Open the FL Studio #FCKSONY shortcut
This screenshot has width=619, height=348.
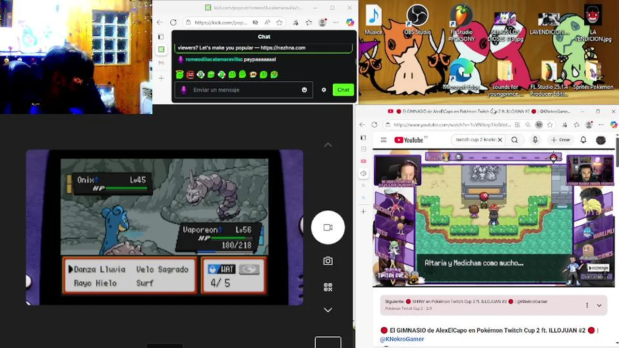click(462, 22)
